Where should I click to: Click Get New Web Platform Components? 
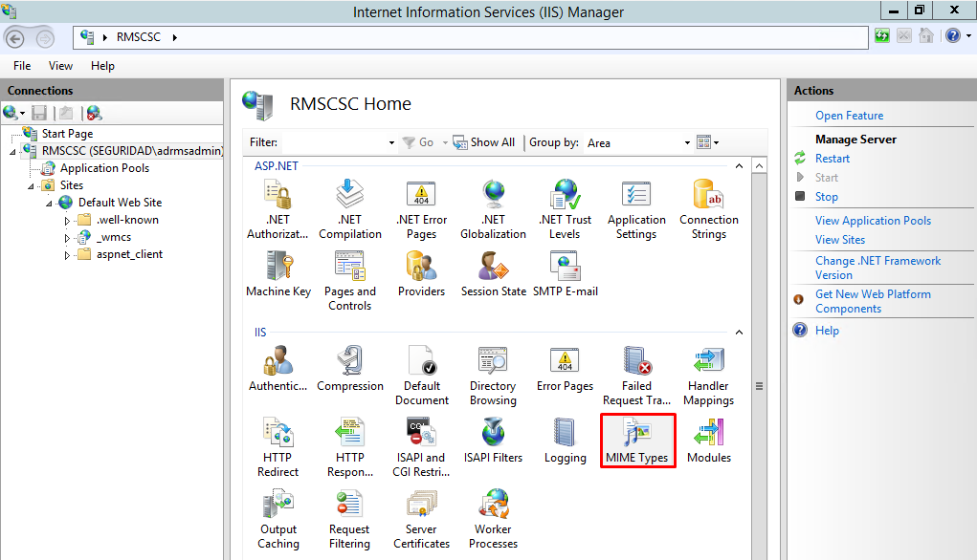(873, 301)
